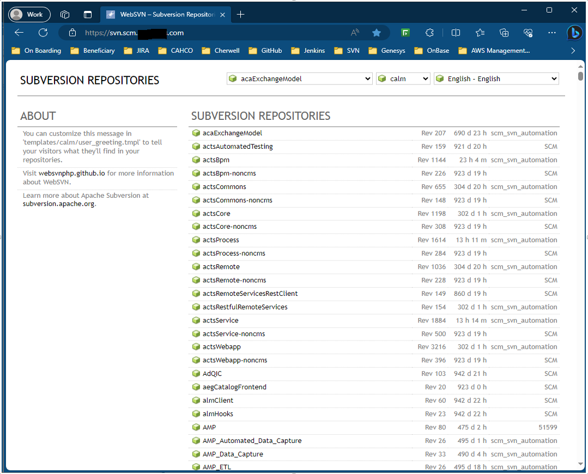Viewport: 588px width, 474px height.
Task: Open the acaExchangeModel repository
Action: (x=232, y=133)
